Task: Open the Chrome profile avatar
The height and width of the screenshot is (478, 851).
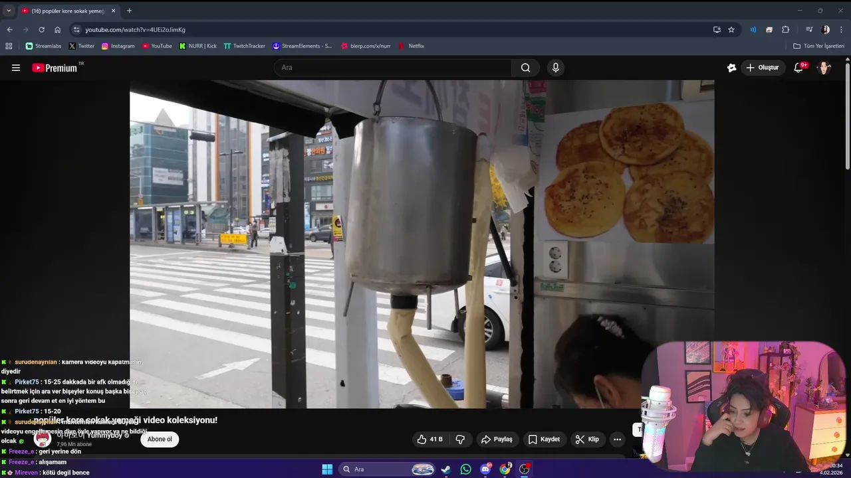Action: (825, 29)
